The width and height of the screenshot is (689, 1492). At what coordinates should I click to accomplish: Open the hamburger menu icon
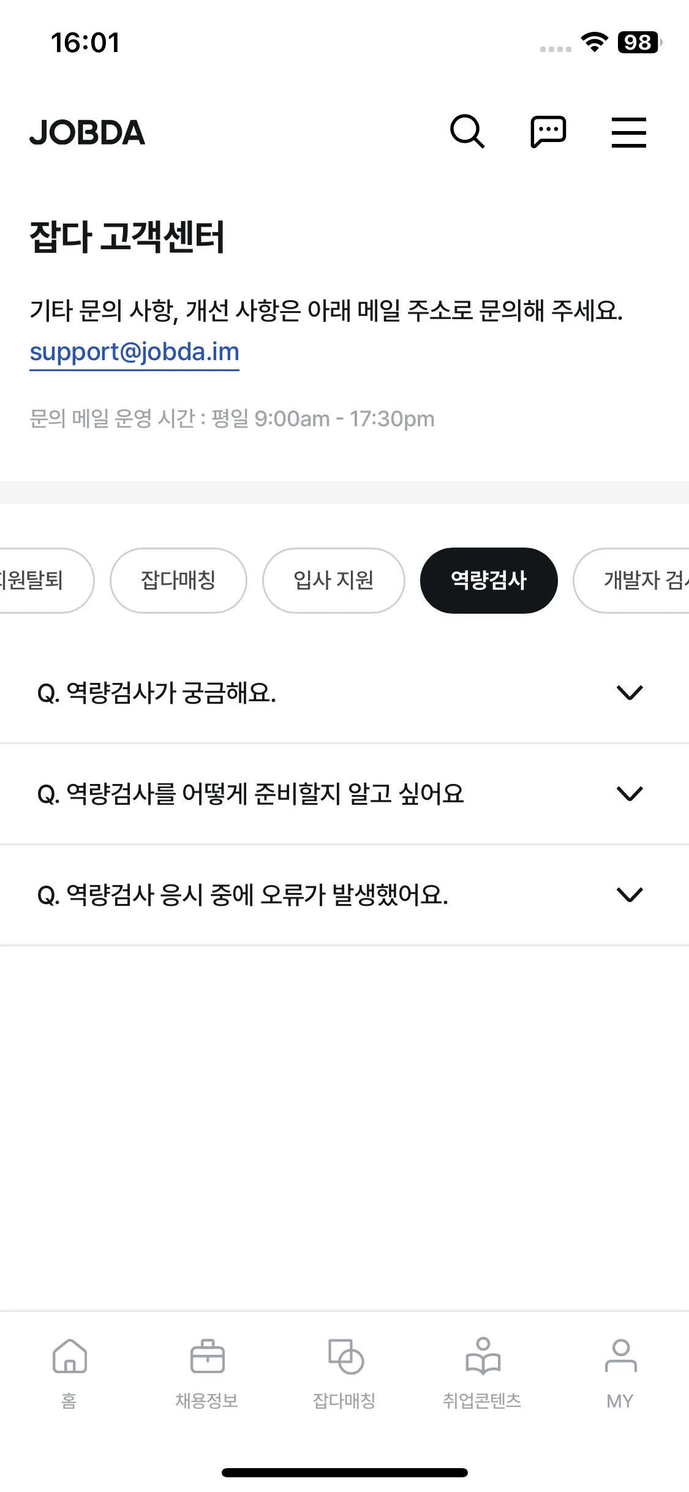[x=629, y=132]
